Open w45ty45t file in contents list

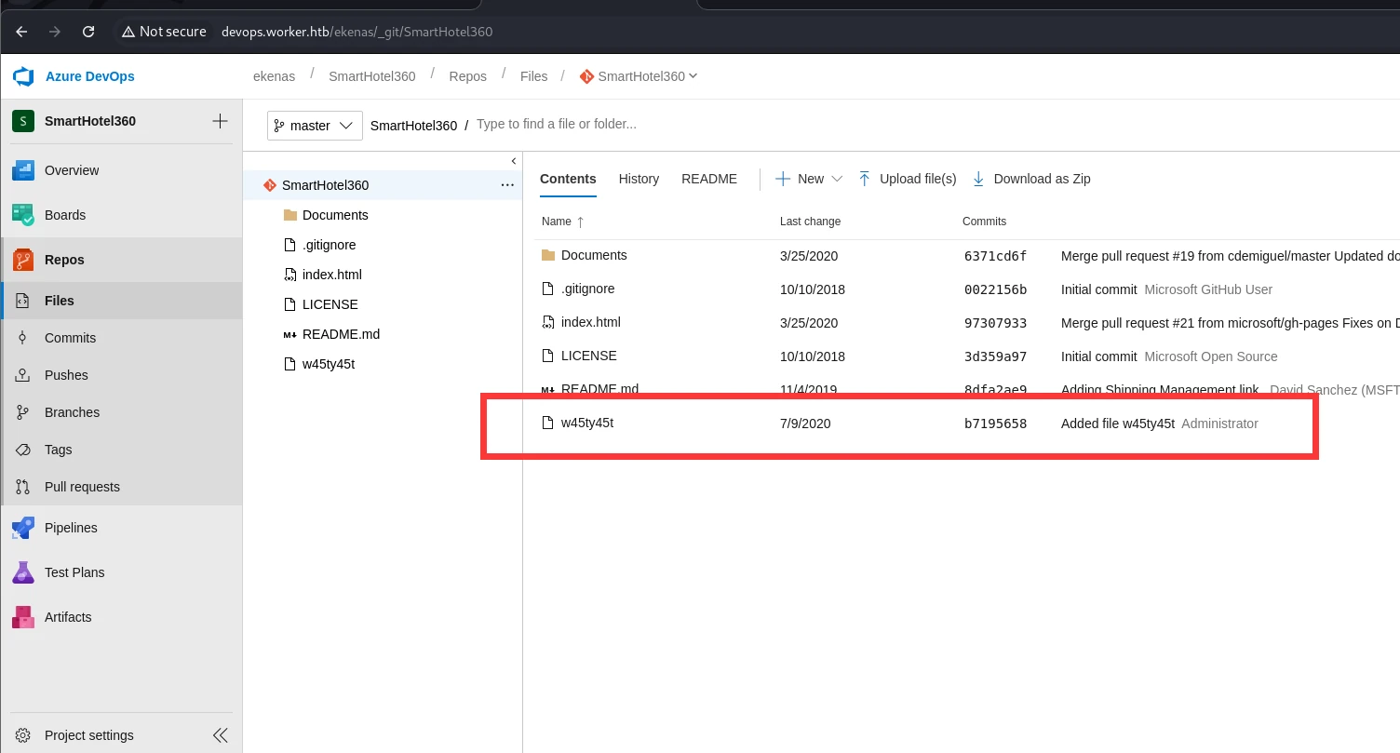click(587, 423)
